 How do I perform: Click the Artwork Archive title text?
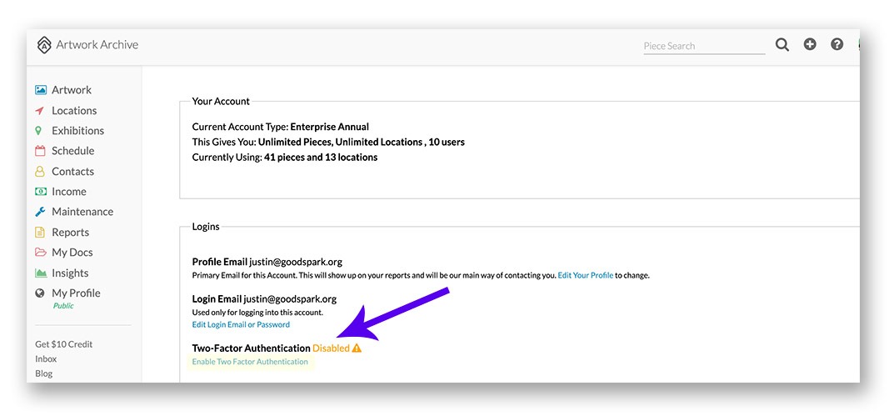click(x=97, y=45)
